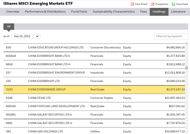Click the Sep 16, 2021 date field
Viewport: 190px width, 134px height.
tap(23, 36)
